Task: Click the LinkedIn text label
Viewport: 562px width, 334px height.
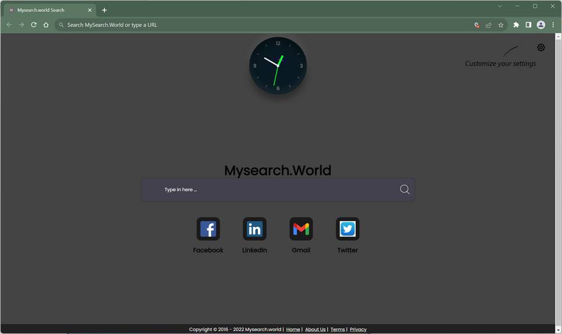Action: tap(255, 250)
